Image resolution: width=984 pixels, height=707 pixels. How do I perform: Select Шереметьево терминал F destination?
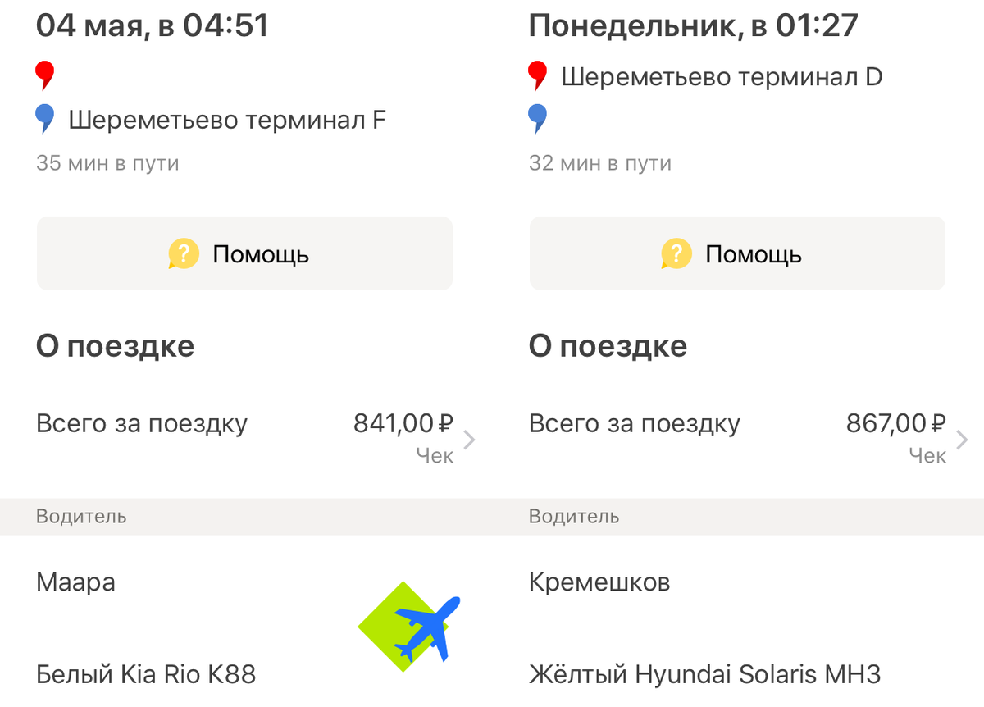click(x=227, y=121)
